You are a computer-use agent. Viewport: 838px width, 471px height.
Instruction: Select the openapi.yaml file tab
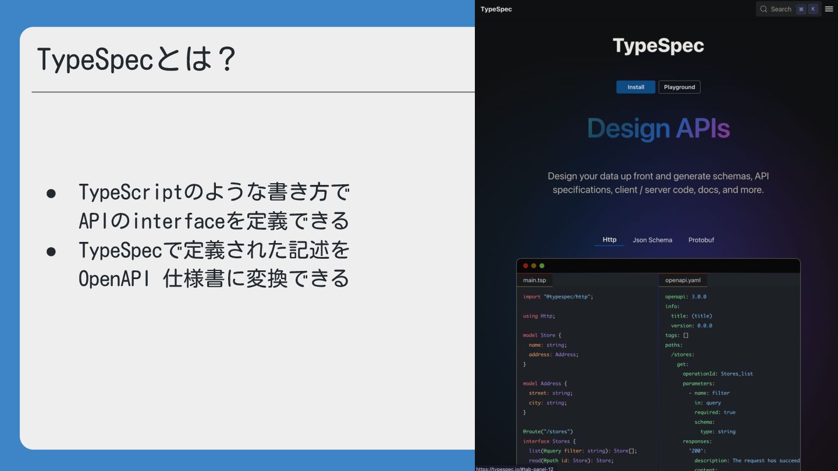tap(683, 280)
